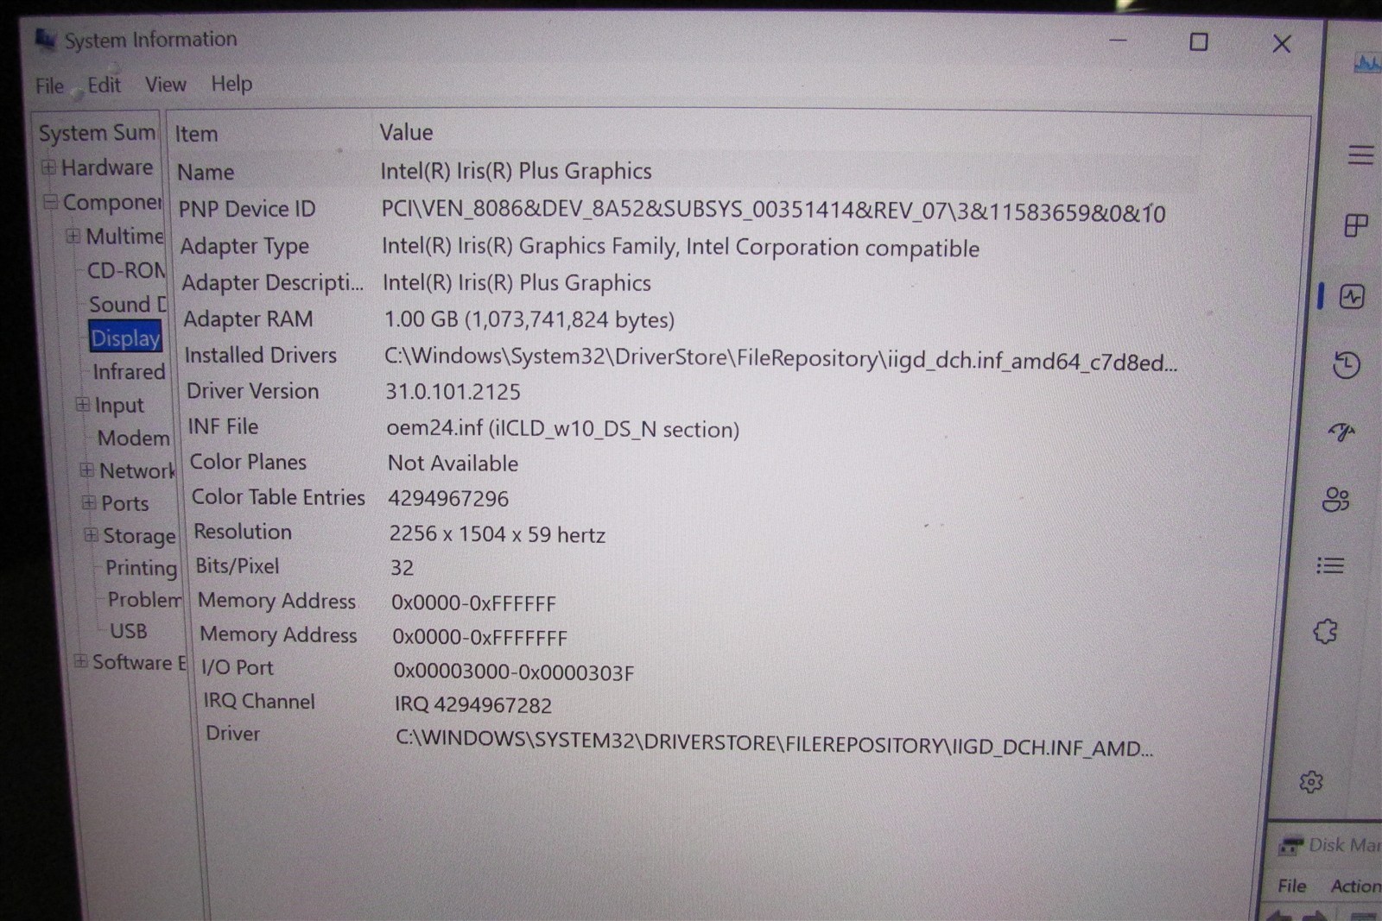This screenshot has height=921, width=1382.
Task: Click the INF File label
Action: click(224, 426)
